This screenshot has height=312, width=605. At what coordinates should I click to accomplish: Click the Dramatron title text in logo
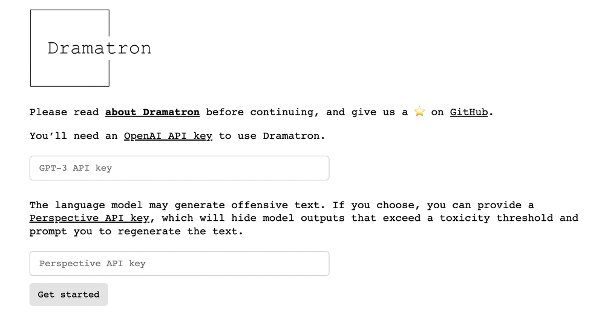pos(99,48)
